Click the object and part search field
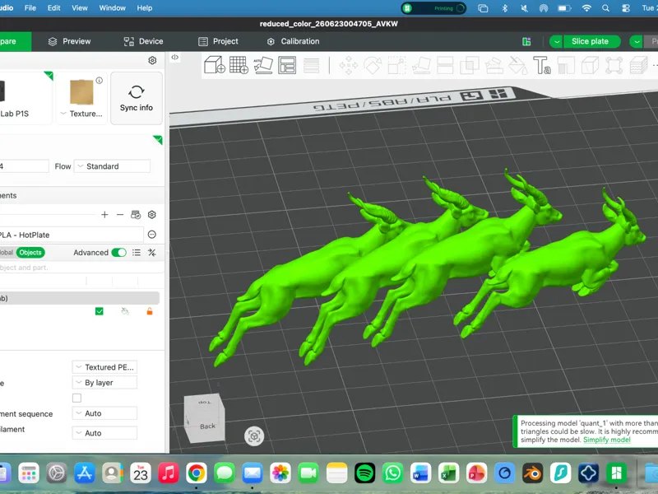This screenshot has height=494, width=658. click(x=81, y=268)
